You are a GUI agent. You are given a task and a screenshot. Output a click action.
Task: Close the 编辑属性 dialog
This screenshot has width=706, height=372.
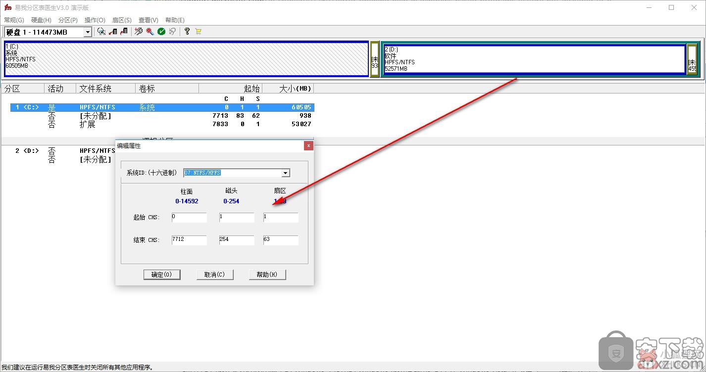pos(308,146)
